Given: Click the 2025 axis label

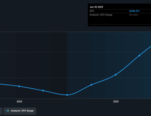Looking at the screenshot, I should (116, 101).
